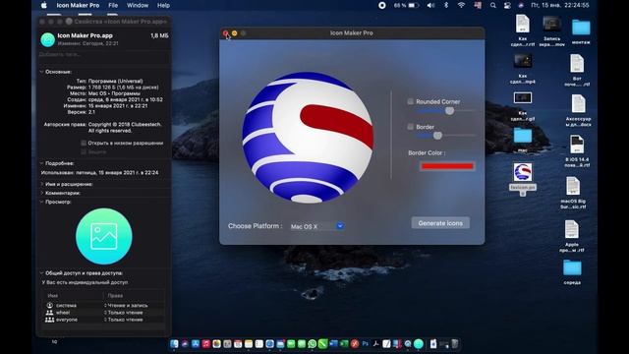Open Spotlight search in menu bar
Image resolution: width=629 pixels, height=354 pixels.
click(x=493, y=5)
